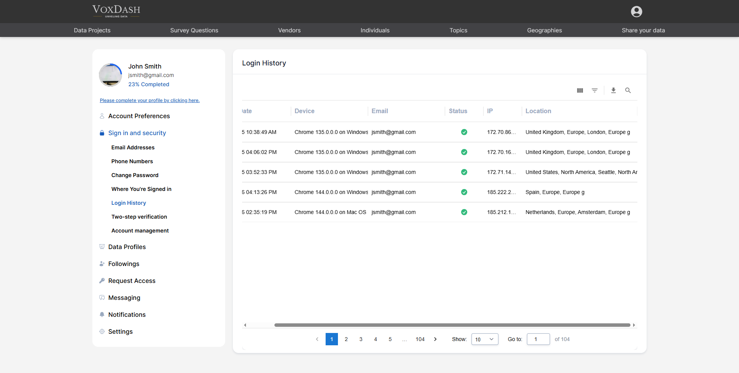
Task: Click the Chrome 144.0.0.0 on Mac OS cell
Action: 330,212
